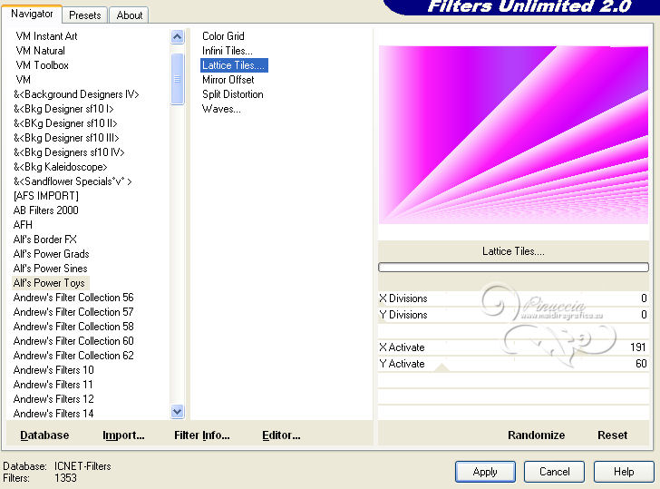Select Andrew's Filters 14 category
Viewport: 660px width, 489px height.
(53, 414)
